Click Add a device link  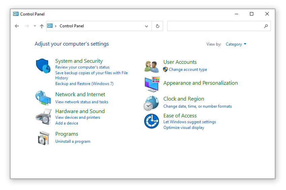click(67, 123)
